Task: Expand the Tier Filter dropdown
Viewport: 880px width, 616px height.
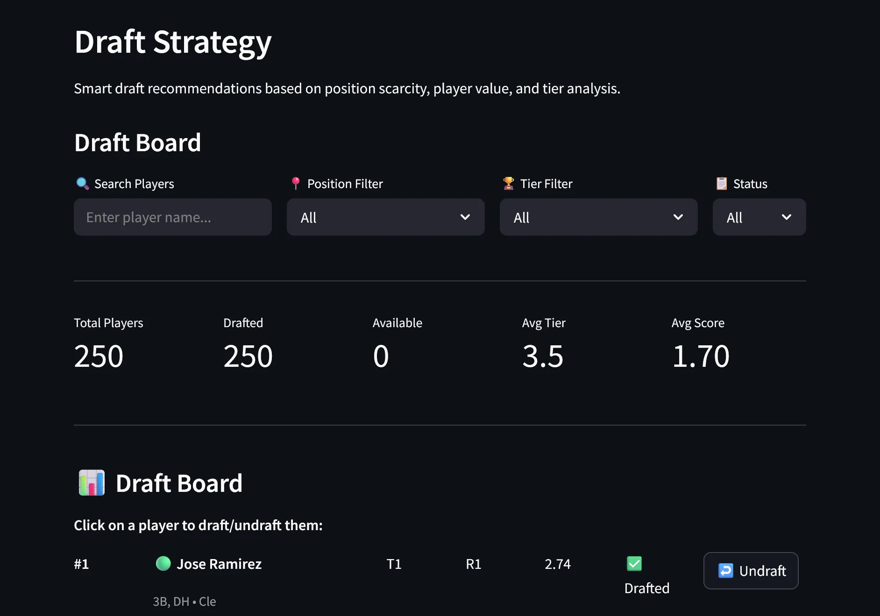Action: pyautogui.click(x=598, y=217)
